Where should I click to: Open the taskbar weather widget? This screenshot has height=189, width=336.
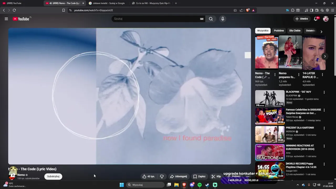[x=14, y=185]
